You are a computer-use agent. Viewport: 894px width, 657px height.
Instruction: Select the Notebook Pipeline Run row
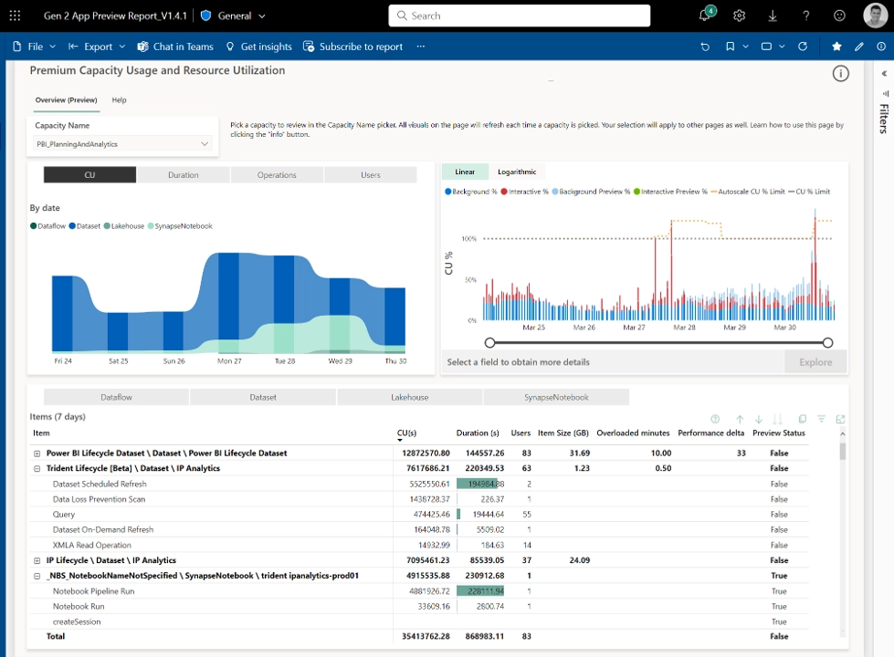419,591
